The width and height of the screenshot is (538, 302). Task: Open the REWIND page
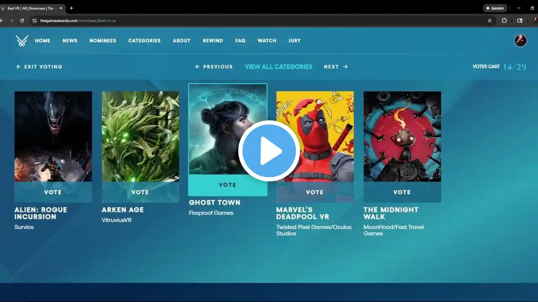click(x=213, y=41)
